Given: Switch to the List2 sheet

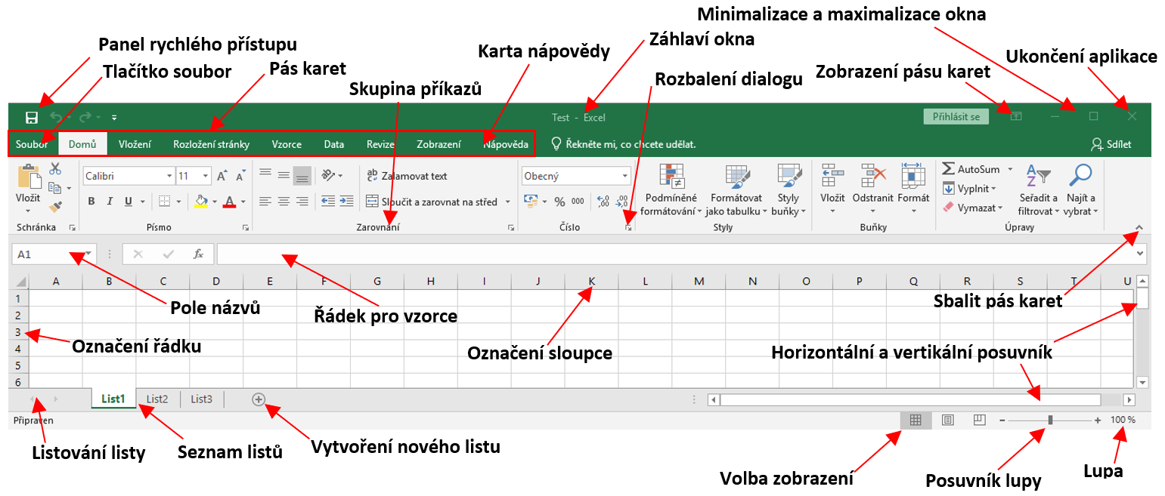Looking at the screenshot, I should [x=156, y=399].
